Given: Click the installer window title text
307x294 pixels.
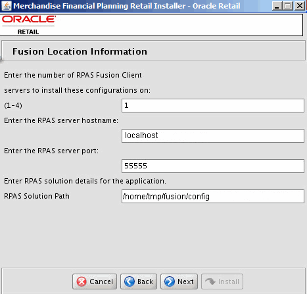Looking at the screenshot, I should pos(127,6).
